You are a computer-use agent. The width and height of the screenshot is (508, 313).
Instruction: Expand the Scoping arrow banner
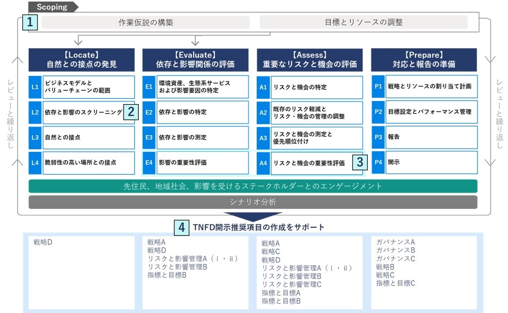pyautogui.click(x=52, y=7)
